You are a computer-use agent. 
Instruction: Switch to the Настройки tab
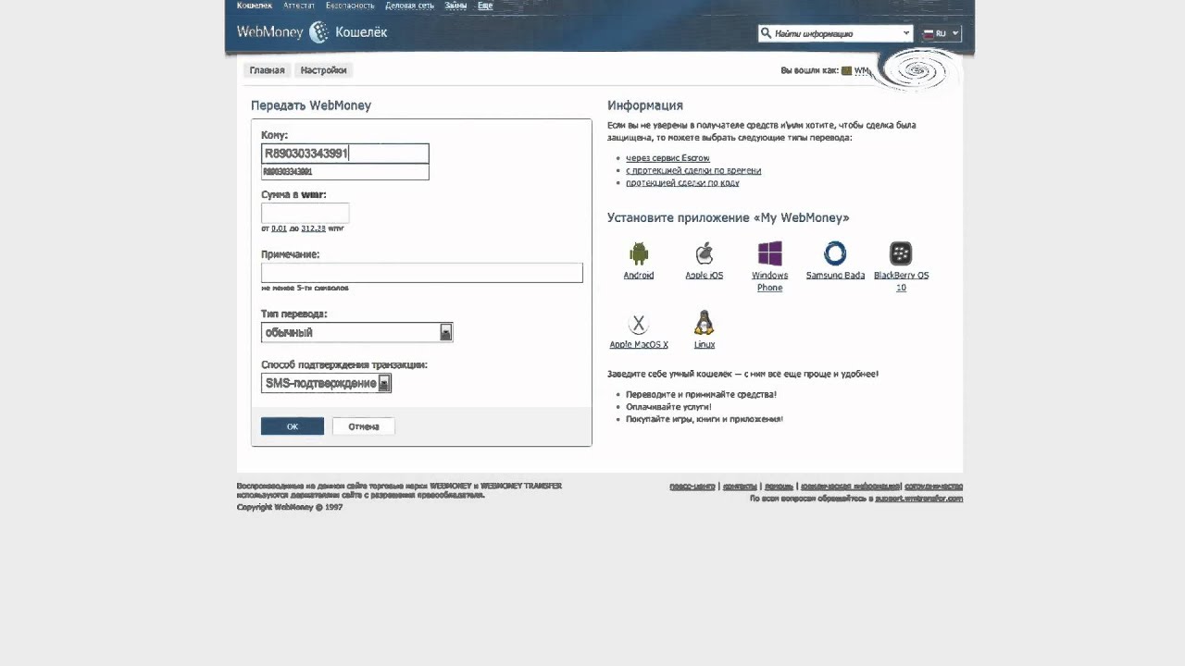323,70
